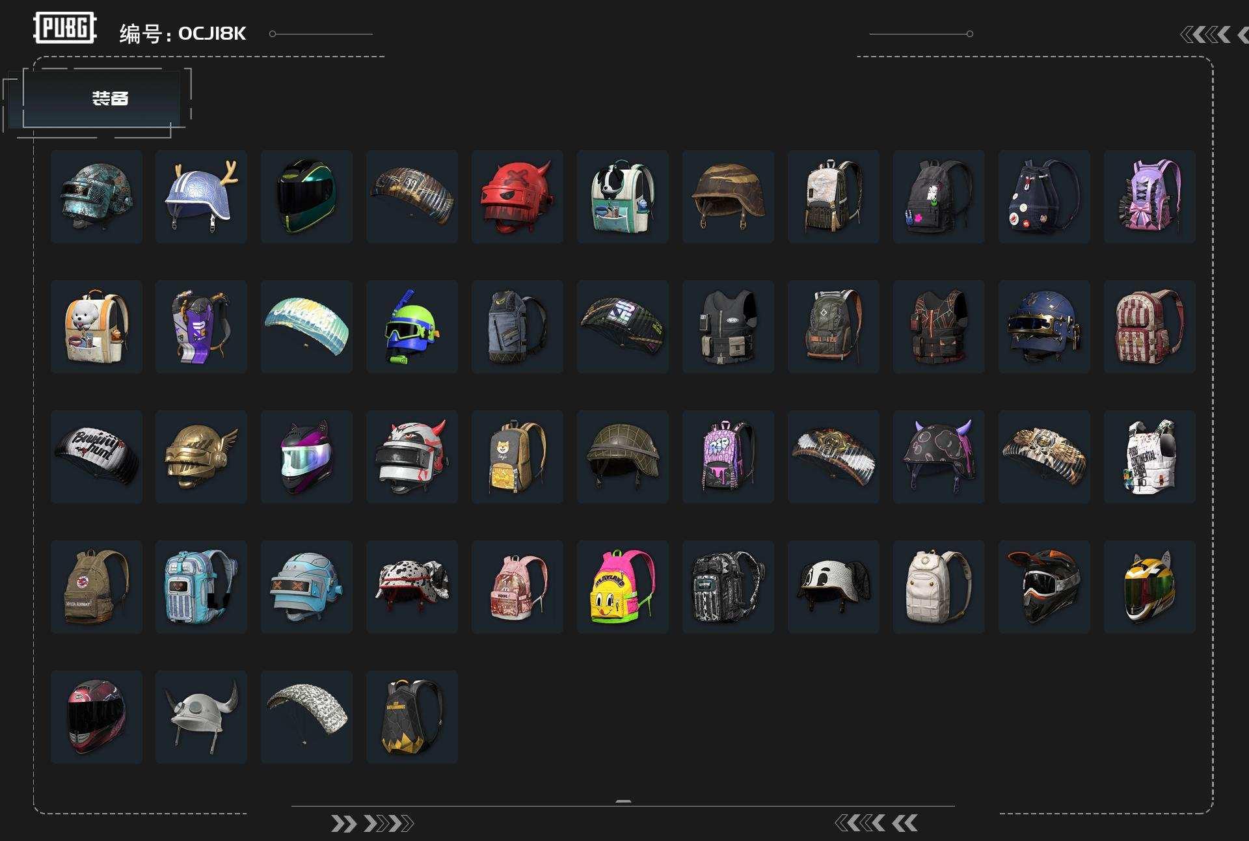Image resolution: width=1249 pixels, height=841 pixels.
Task: Click the bottom-left right-pointing chevrons
Action: point(372,824)
